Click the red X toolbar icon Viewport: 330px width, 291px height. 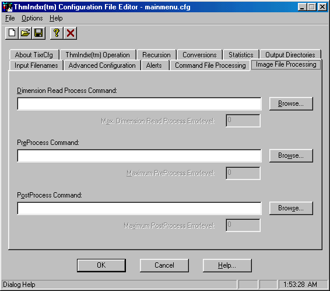tap(71, 33)
